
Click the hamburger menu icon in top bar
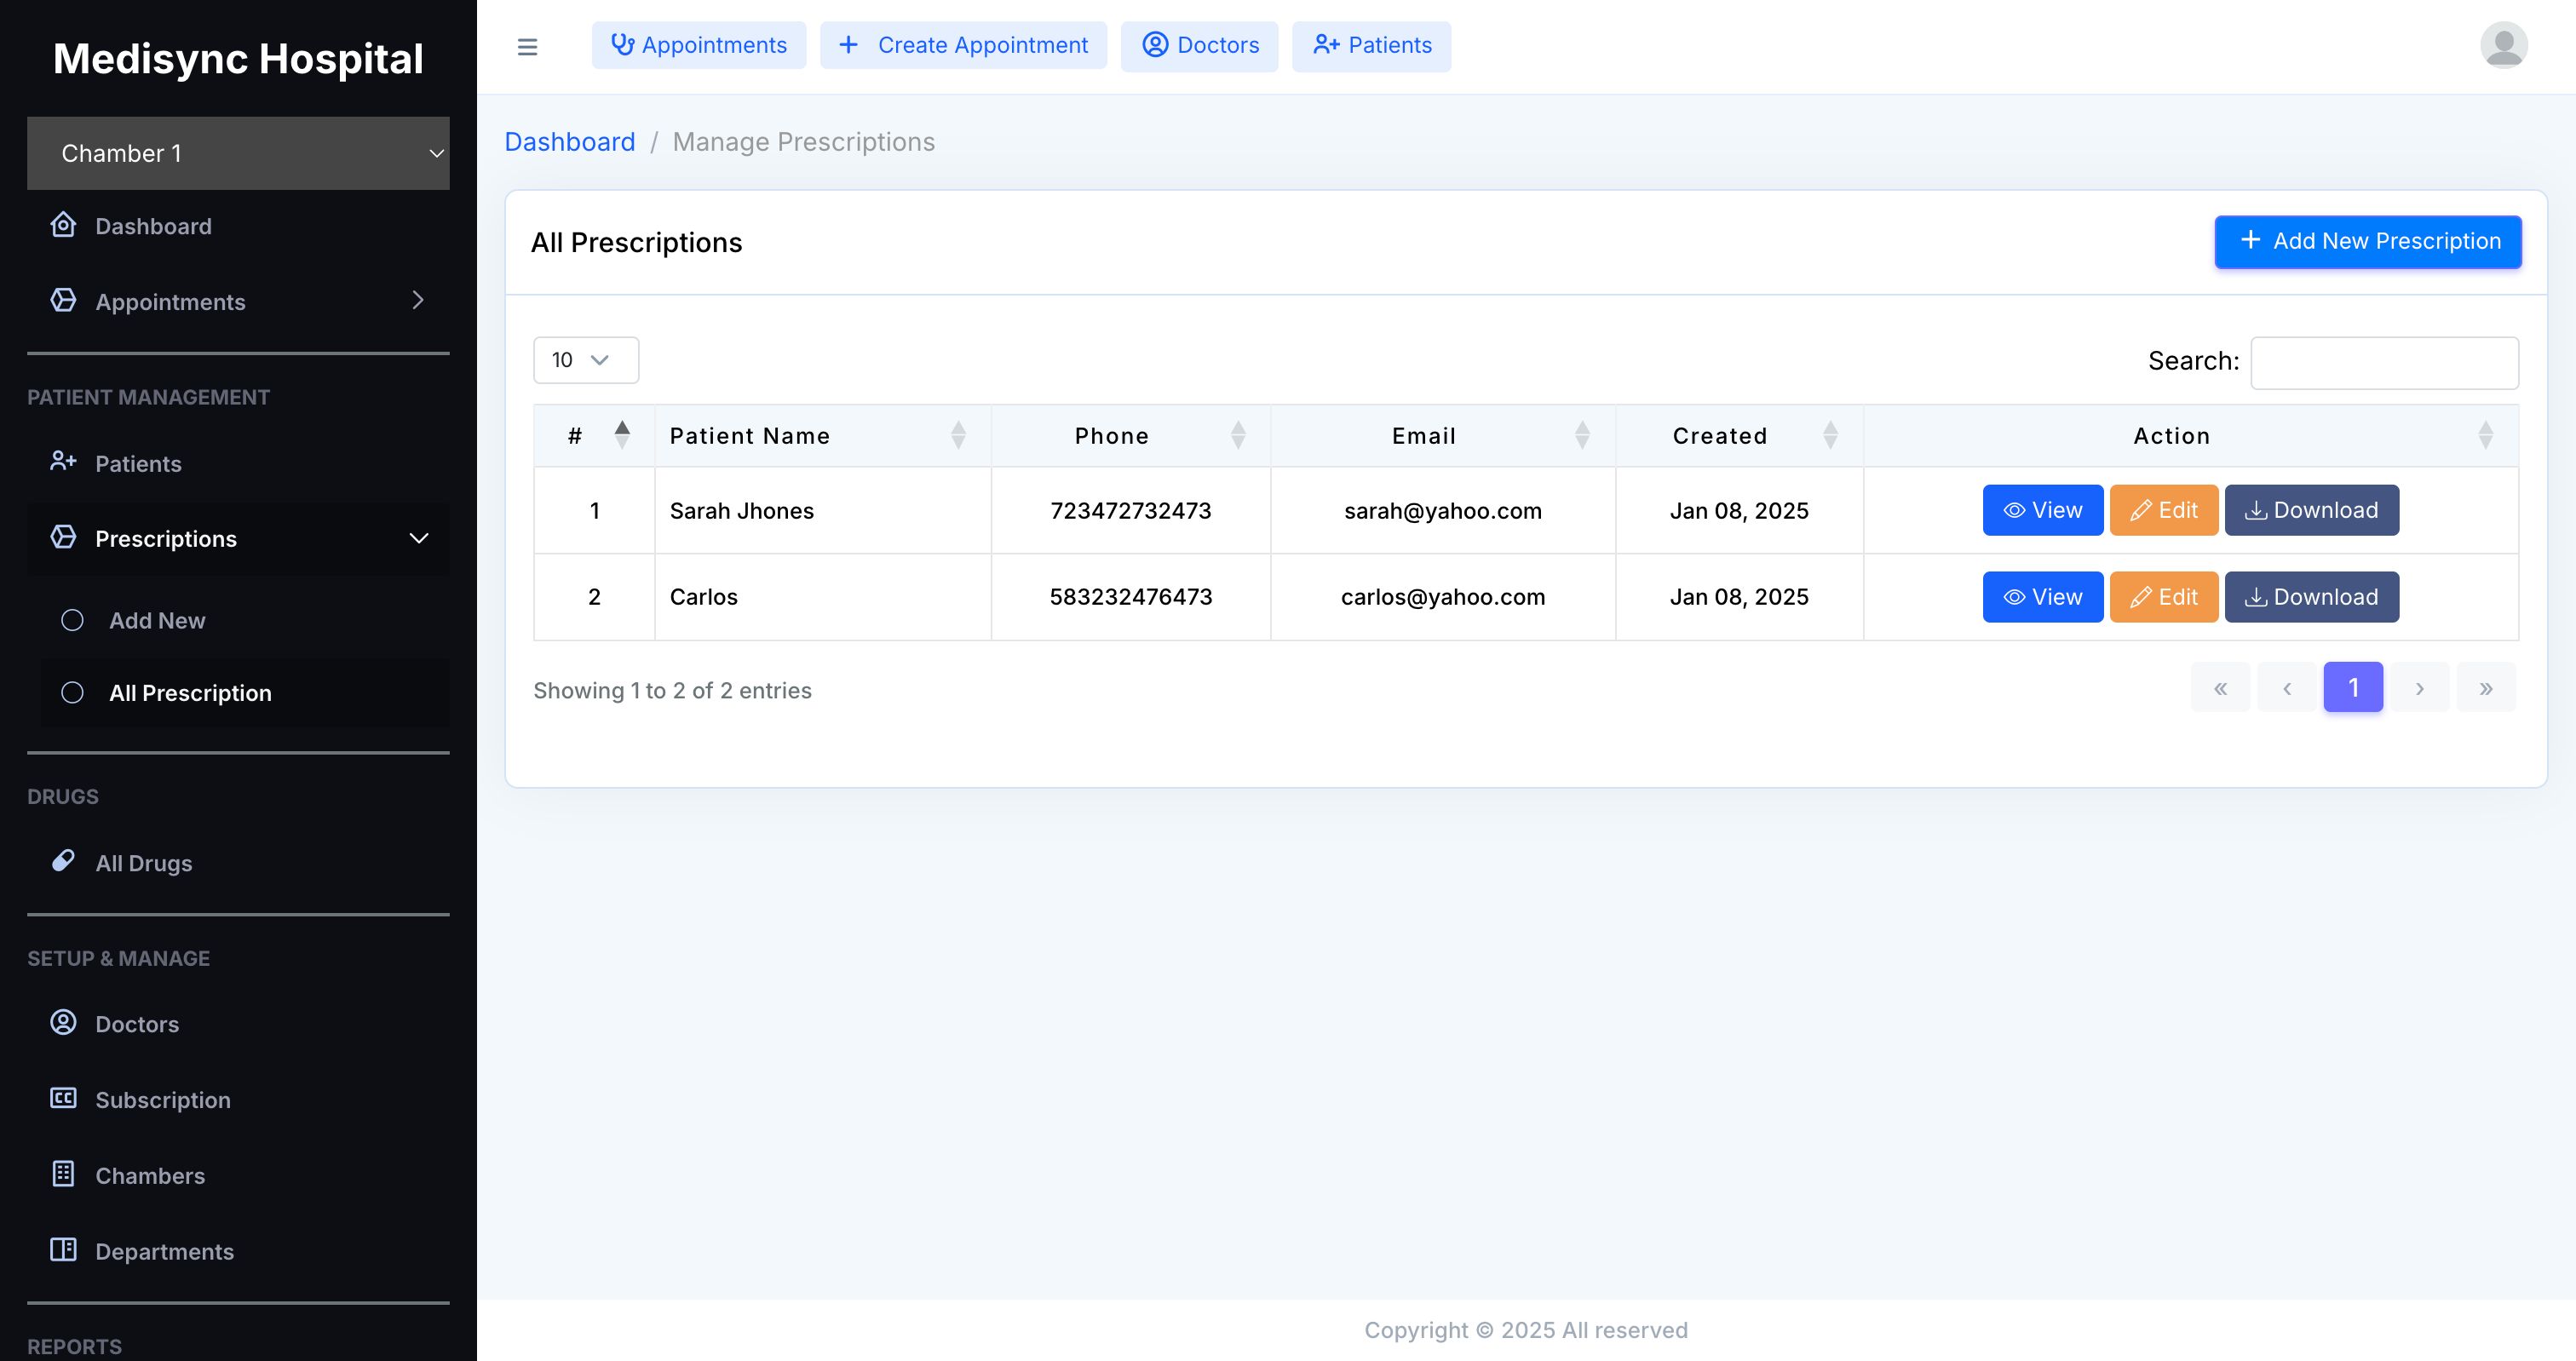[527, 47]
